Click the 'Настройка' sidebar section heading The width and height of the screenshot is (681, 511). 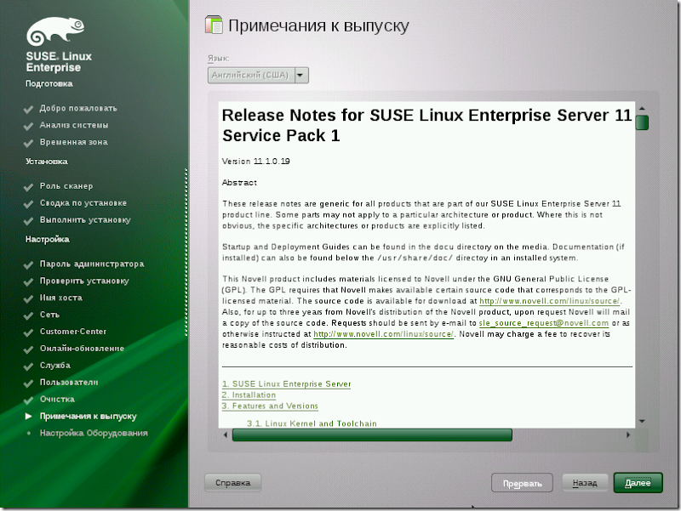[x=48, y=239]
